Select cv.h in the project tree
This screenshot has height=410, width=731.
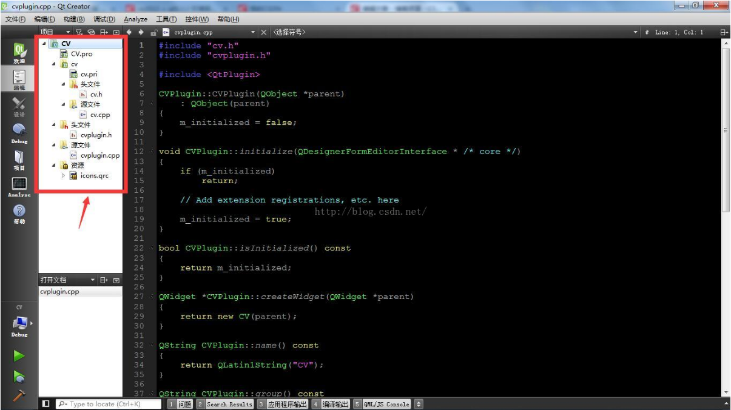tap(91, 95)
